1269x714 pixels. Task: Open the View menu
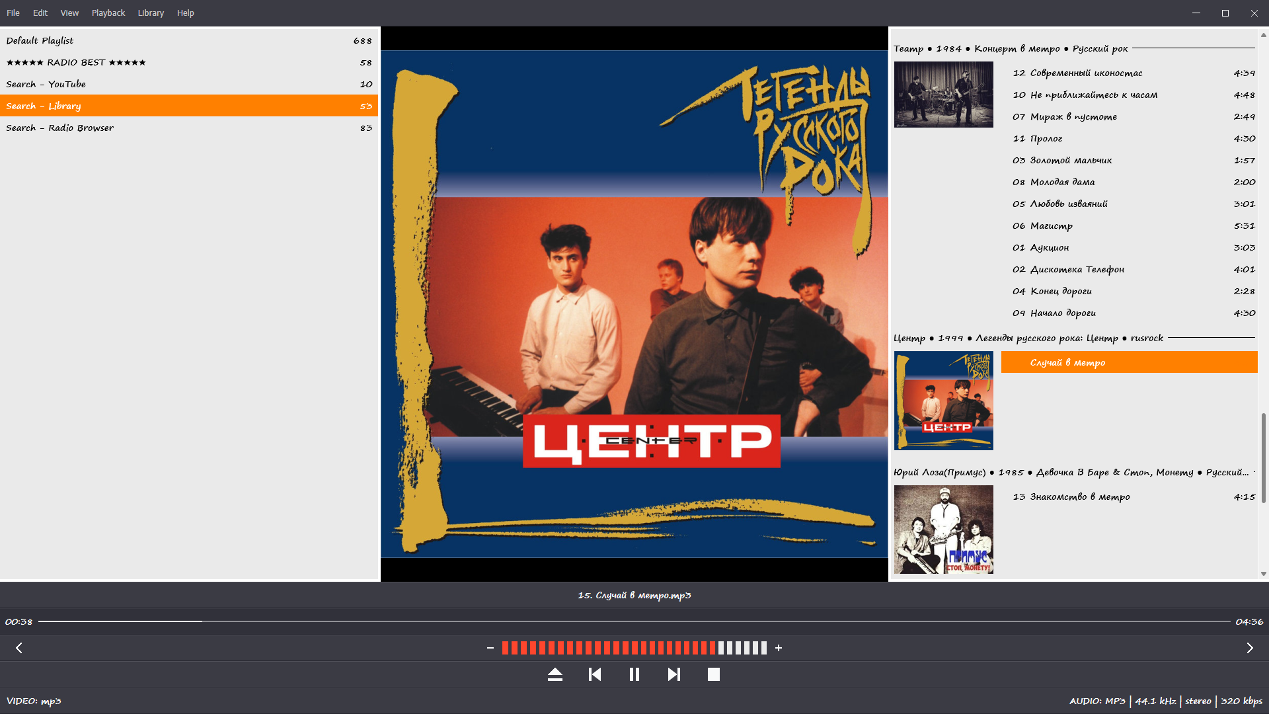[69, 13]
